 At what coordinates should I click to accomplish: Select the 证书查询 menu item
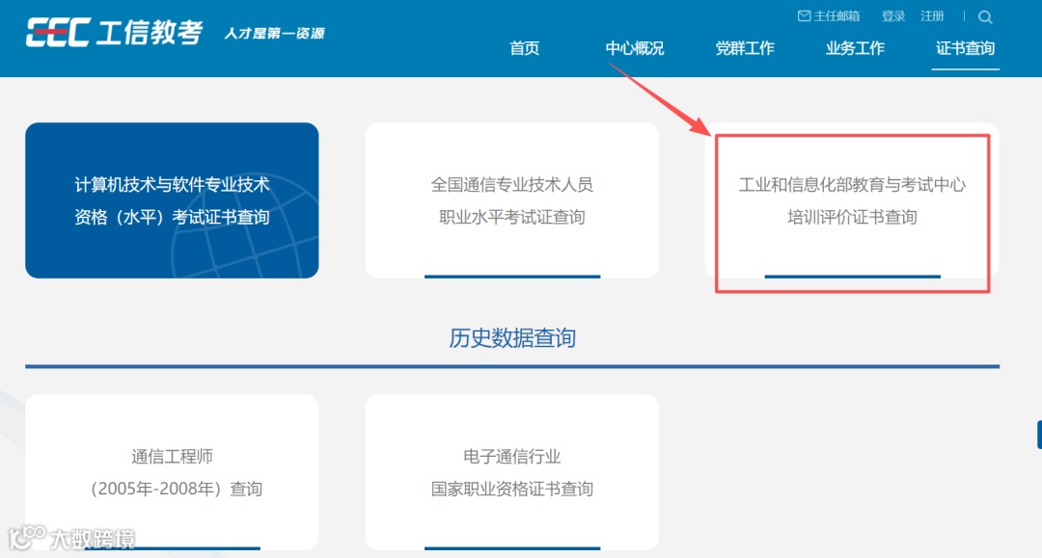[x=965, y=48]
